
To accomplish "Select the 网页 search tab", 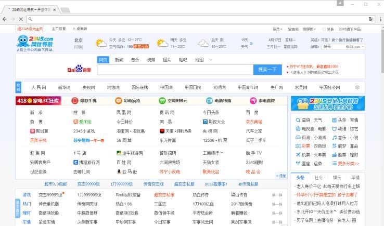I will [x=103, y=60].
